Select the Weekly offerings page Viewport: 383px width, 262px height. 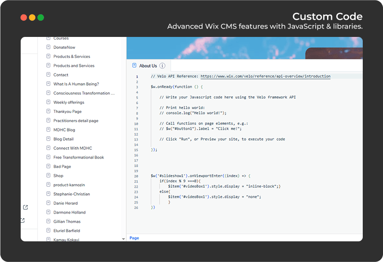(69, 102)
